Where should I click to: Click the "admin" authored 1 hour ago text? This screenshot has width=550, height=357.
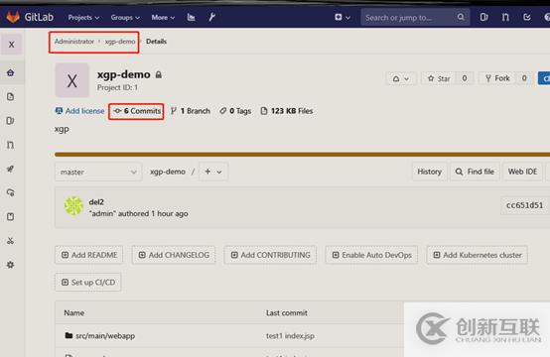click(x=139, y=214)
